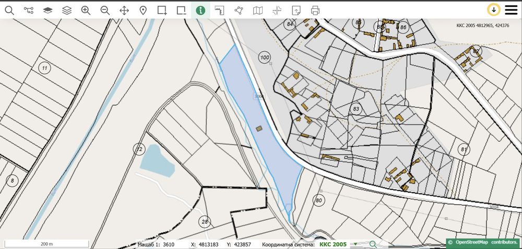Image resolution: width=522 pixels, height=249 pixels.
Task: Click the circled label 28 on map
Action: click(x=205, y=222)
